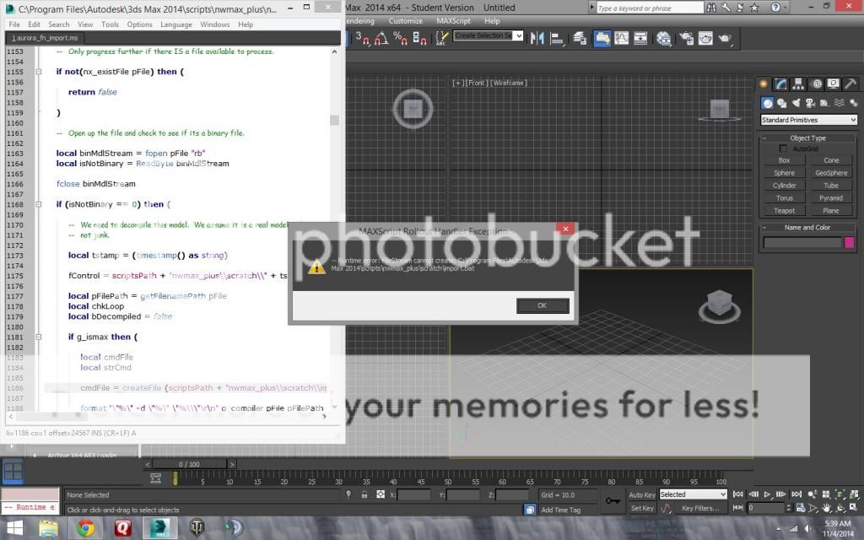Toggle the selection lock icon
The height and width of the screenshot is (540, 864).
(364, 495)
